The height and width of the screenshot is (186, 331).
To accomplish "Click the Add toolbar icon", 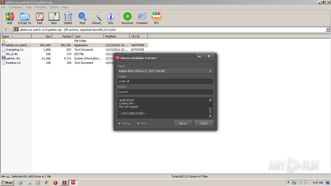I will click(10, 18).
